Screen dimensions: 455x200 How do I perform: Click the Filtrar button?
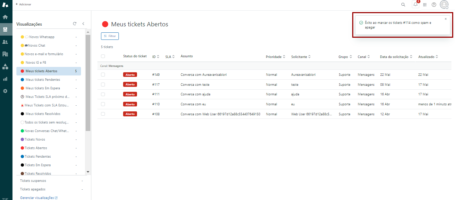110,36
